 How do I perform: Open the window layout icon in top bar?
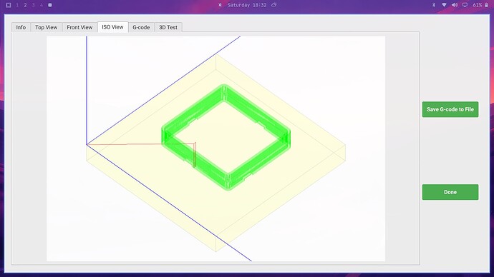(x=9, y=5)
